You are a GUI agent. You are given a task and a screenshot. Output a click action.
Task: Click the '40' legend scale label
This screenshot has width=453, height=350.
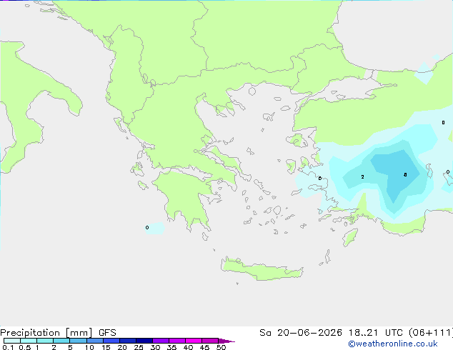(188, 347)
